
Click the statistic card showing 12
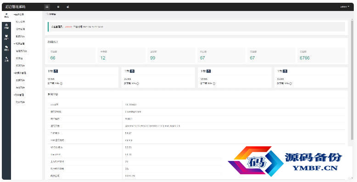tap(121, 55)
